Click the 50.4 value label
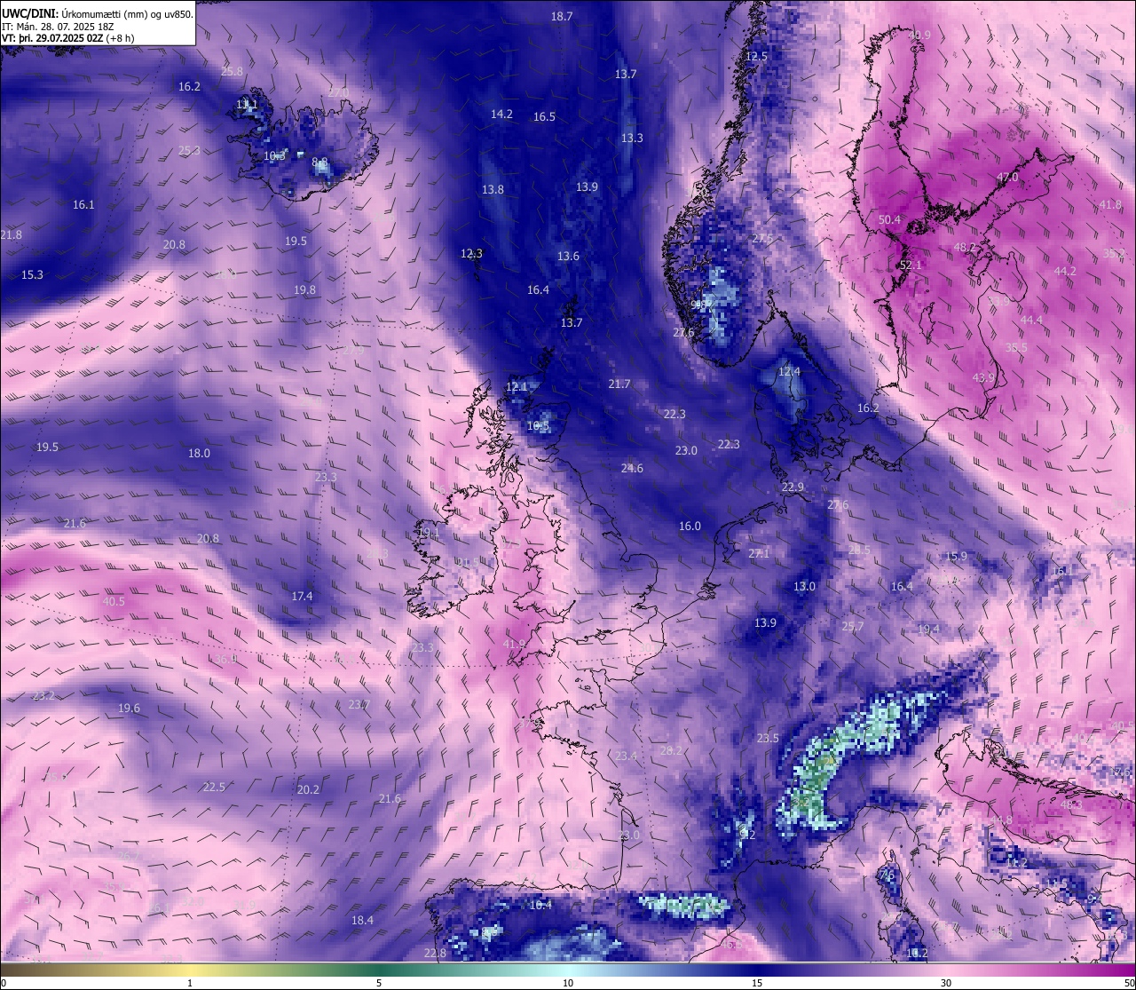Viewport: 1136px width, 990px height. pyautogui.click(x=889, y=219)
